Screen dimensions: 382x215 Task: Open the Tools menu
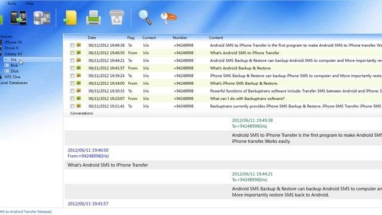tap(11, 4)
